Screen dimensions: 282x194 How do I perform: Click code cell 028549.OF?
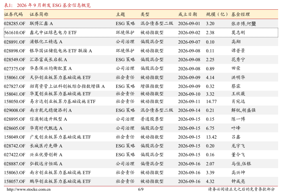click(x=15, y=60)
